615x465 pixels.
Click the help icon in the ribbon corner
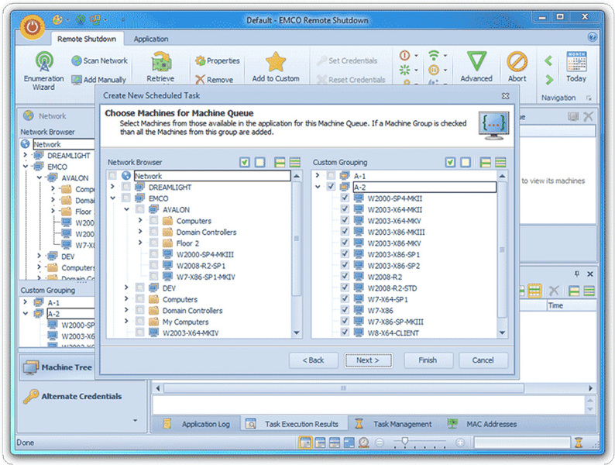tap(593, 37)
